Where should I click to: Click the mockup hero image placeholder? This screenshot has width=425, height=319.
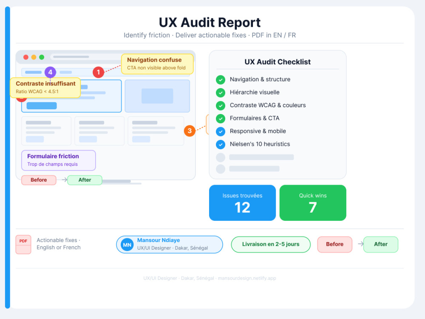157,96
